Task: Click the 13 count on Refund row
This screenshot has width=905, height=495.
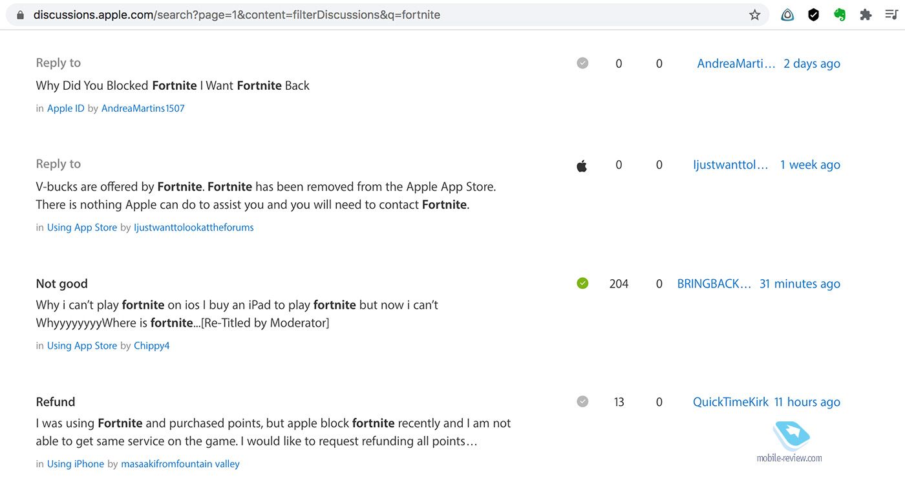Action: click(x=619, y=402)
